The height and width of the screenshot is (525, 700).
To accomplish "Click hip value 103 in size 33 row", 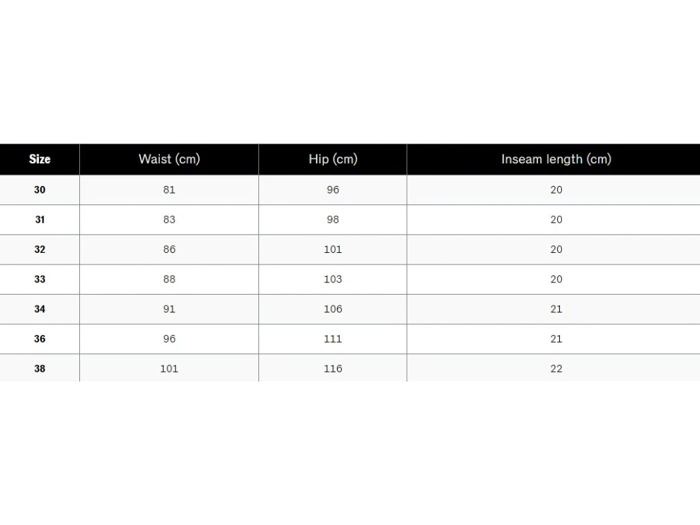I will [333, 279].
